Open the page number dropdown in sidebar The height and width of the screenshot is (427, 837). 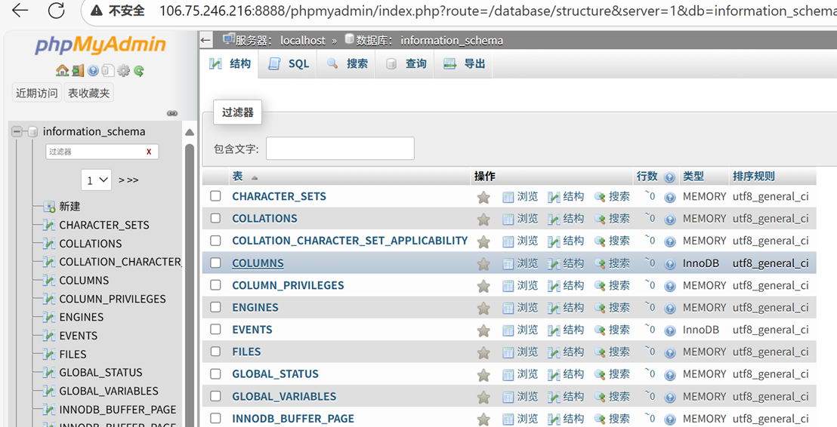coord(96,180)
